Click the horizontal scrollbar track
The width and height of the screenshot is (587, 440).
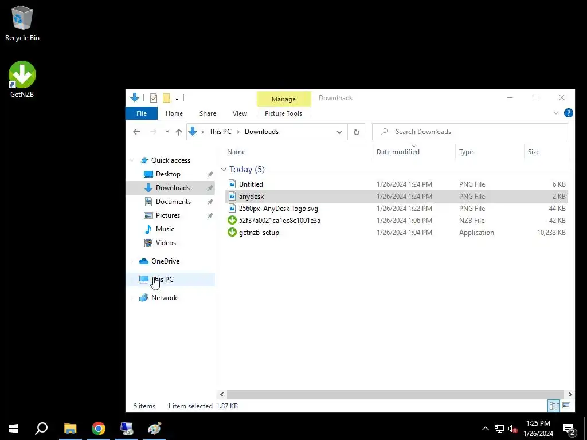(x=395, y=394)
